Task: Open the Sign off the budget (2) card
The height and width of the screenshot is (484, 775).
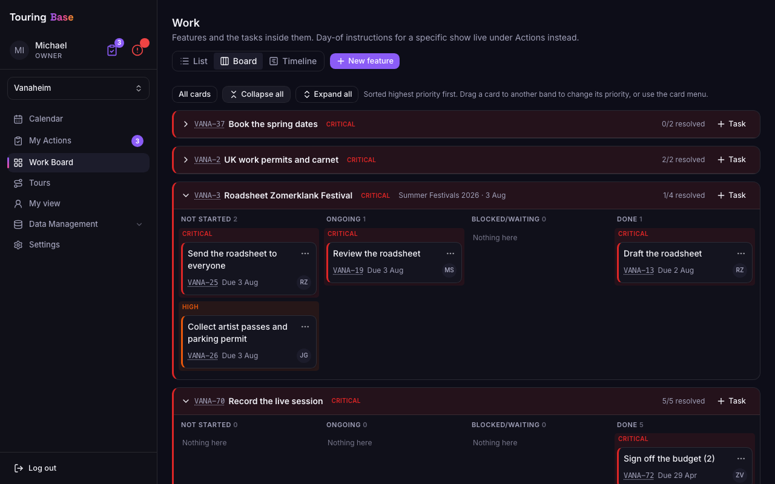Action: click(x=685, y=466)
